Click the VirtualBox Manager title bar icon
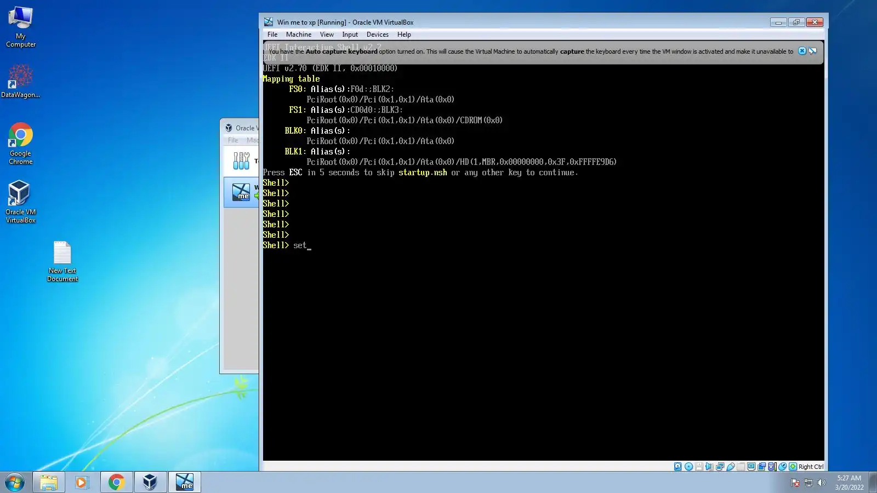 [229, 128]
